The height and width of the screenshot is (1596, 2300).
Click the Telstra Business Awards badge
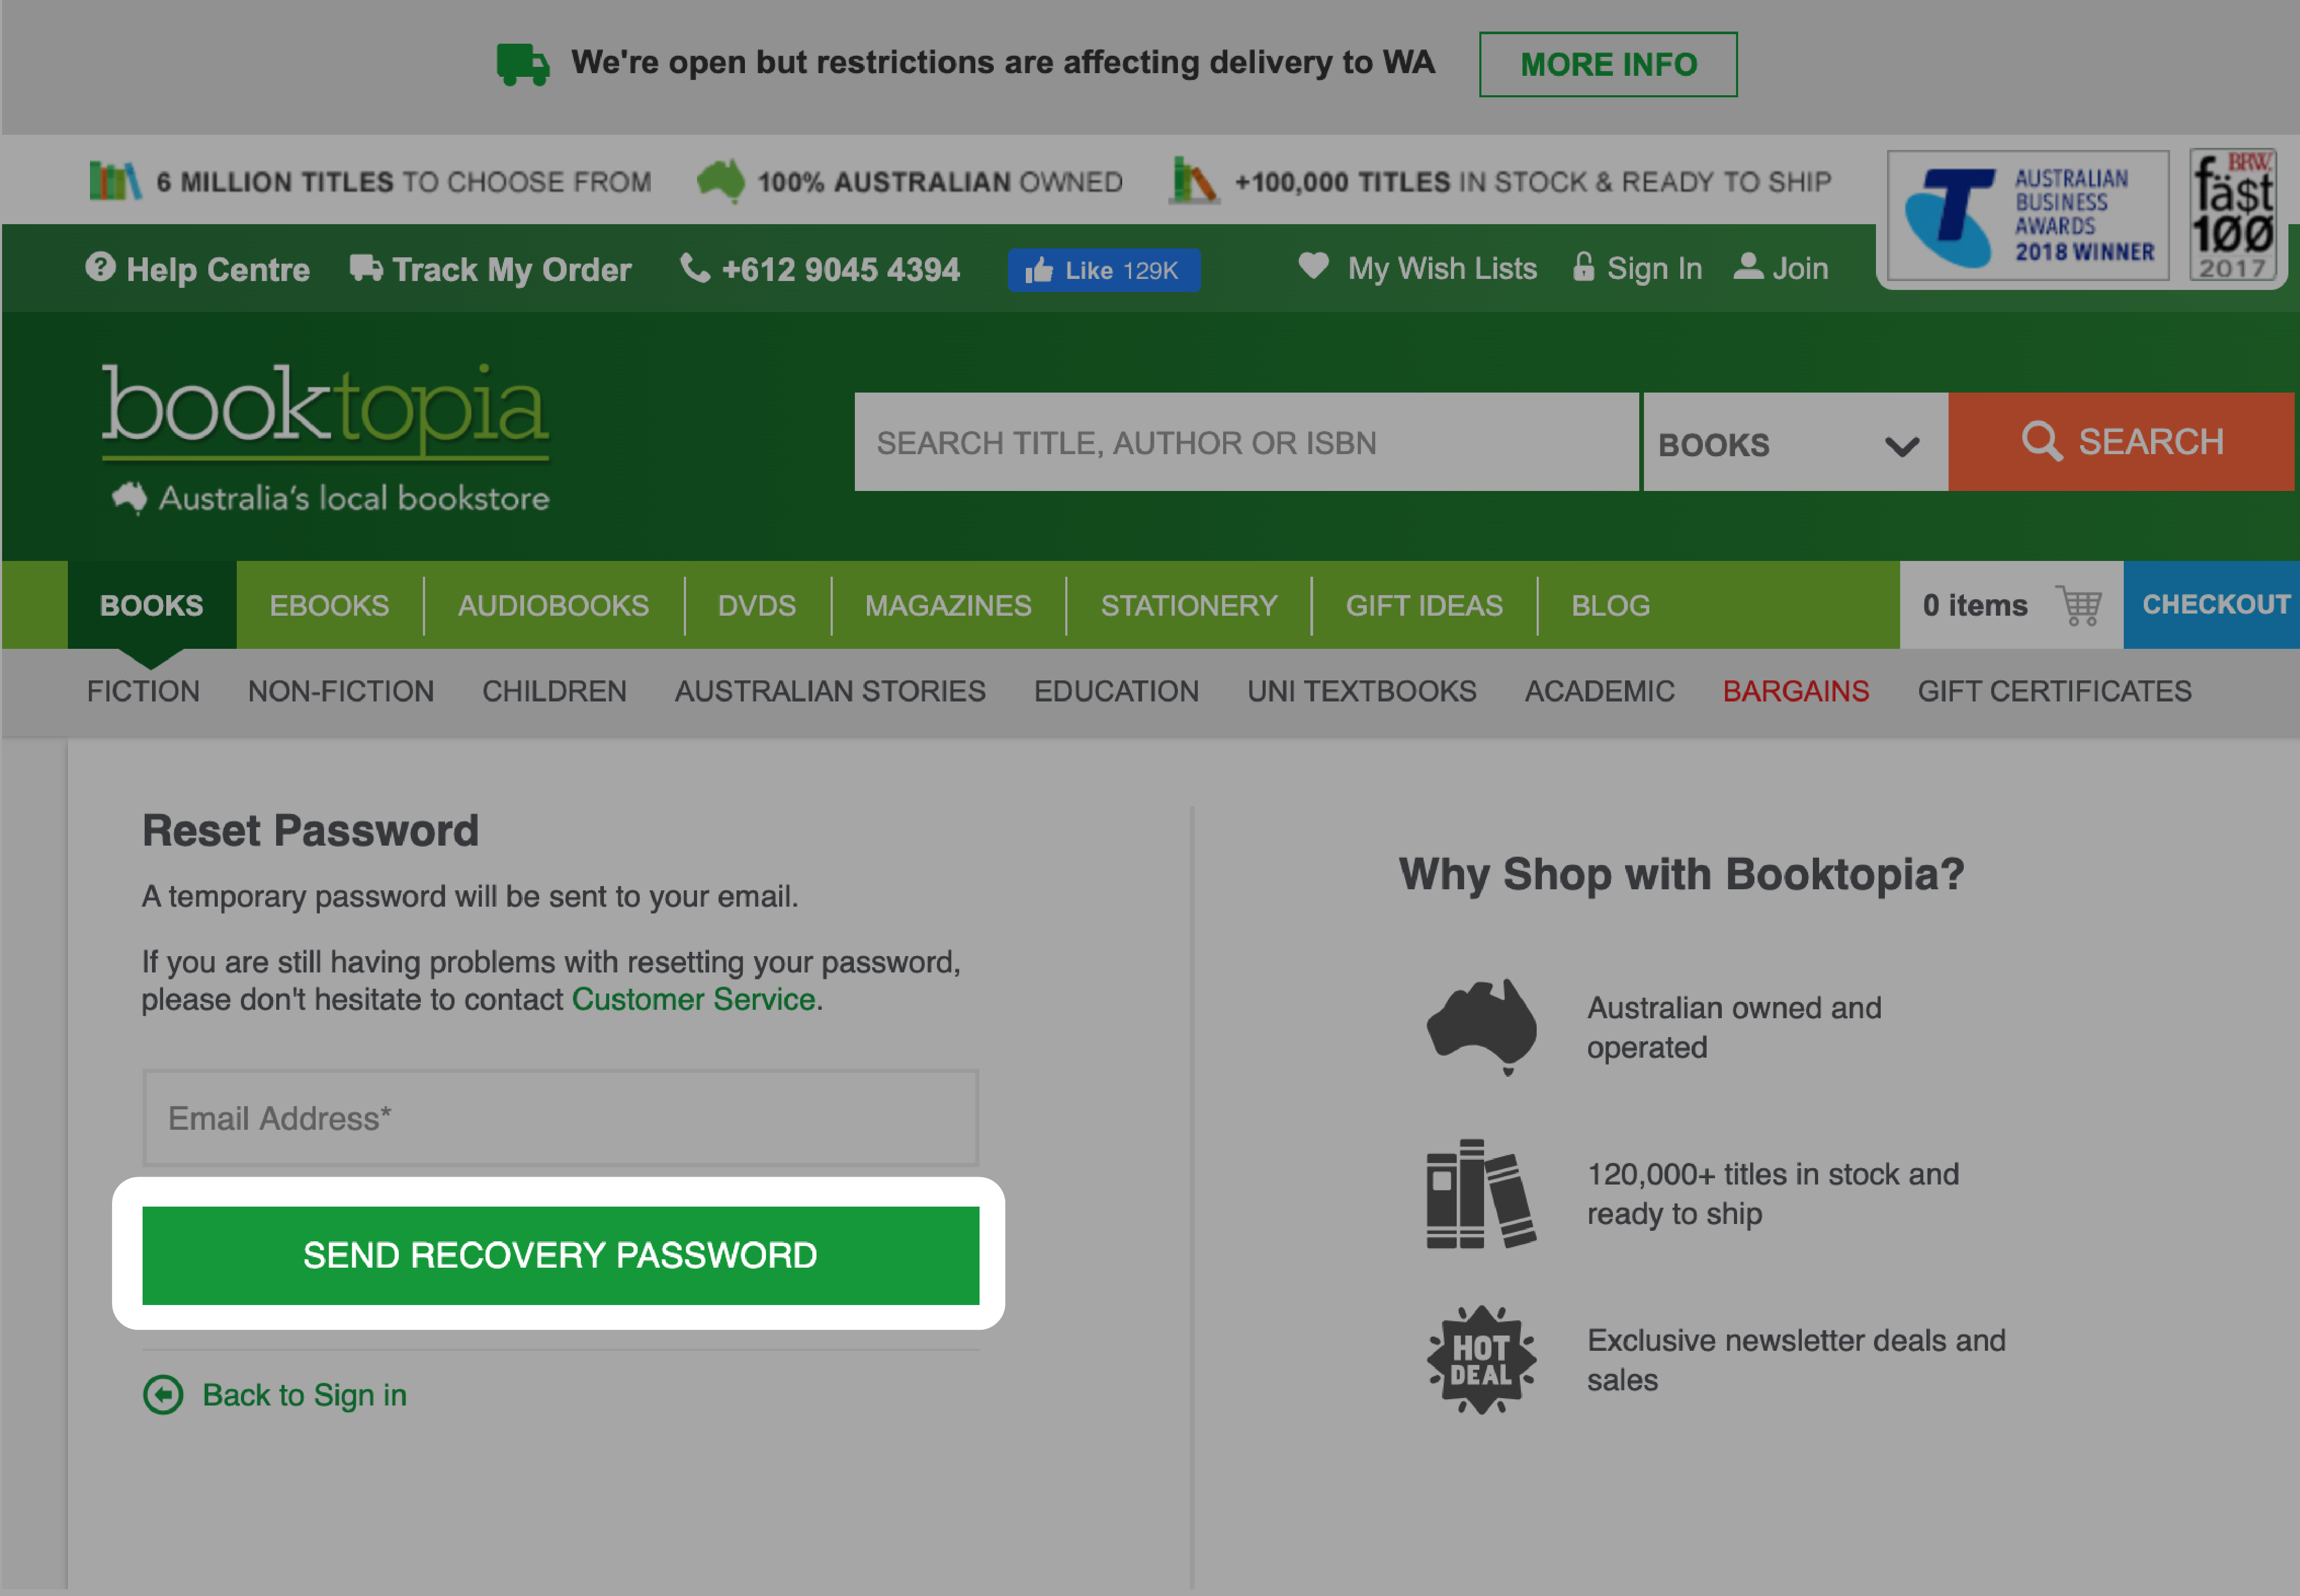[x=2027, y=215]
